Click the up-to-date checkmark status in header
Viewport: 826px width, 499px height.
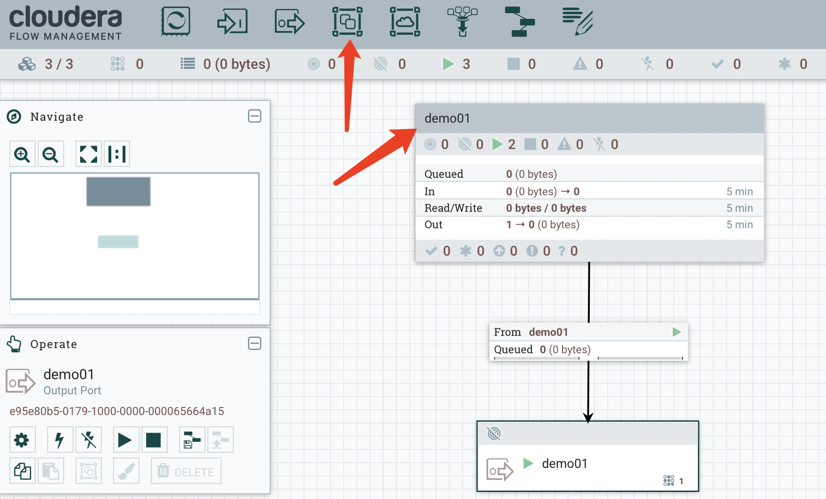point(726,64)
